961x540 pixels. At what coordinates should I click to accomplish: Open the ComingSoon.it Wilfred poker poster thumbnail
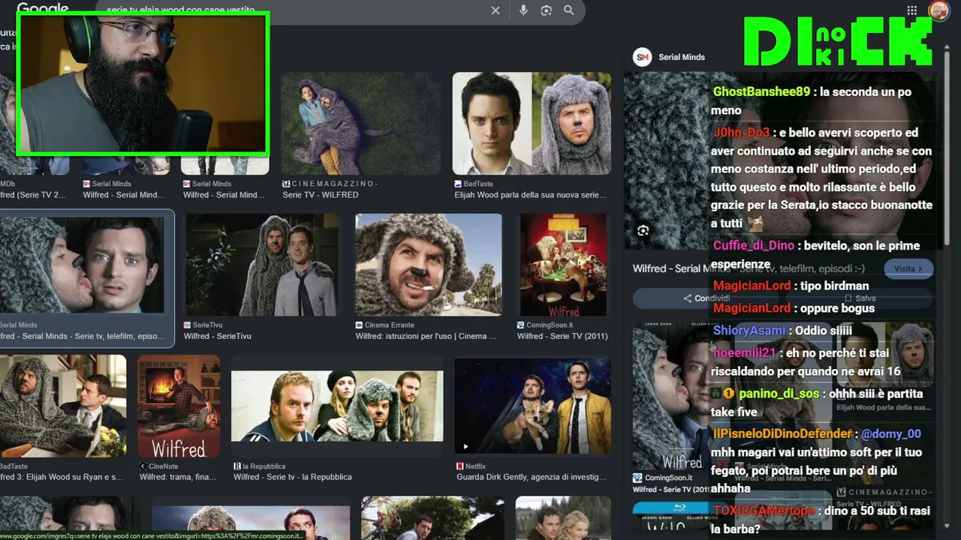pyautogui.click(x=563, y=265)
